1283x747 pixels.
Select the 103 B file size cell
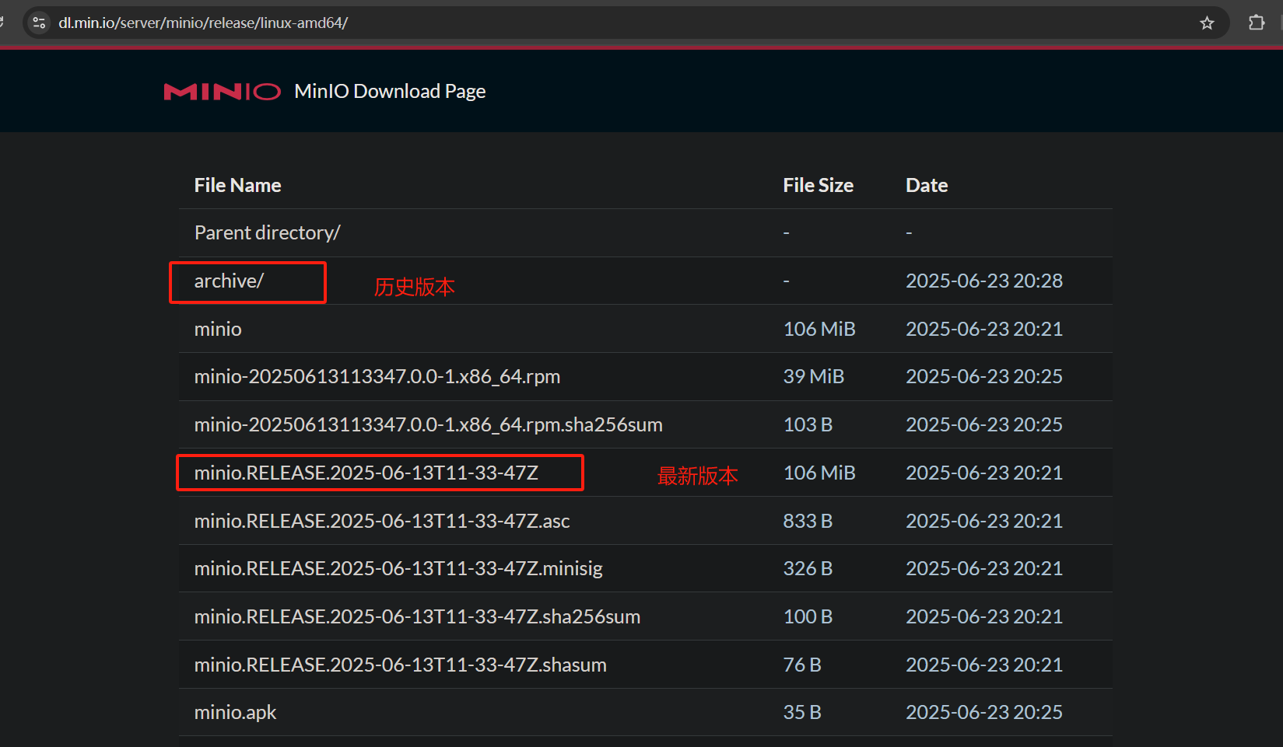tap(808, 424)
